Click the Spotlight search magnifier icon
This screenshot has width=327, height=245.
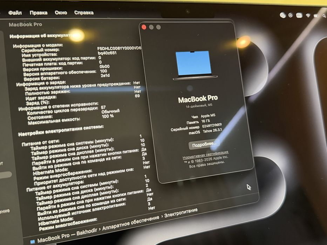324,16
